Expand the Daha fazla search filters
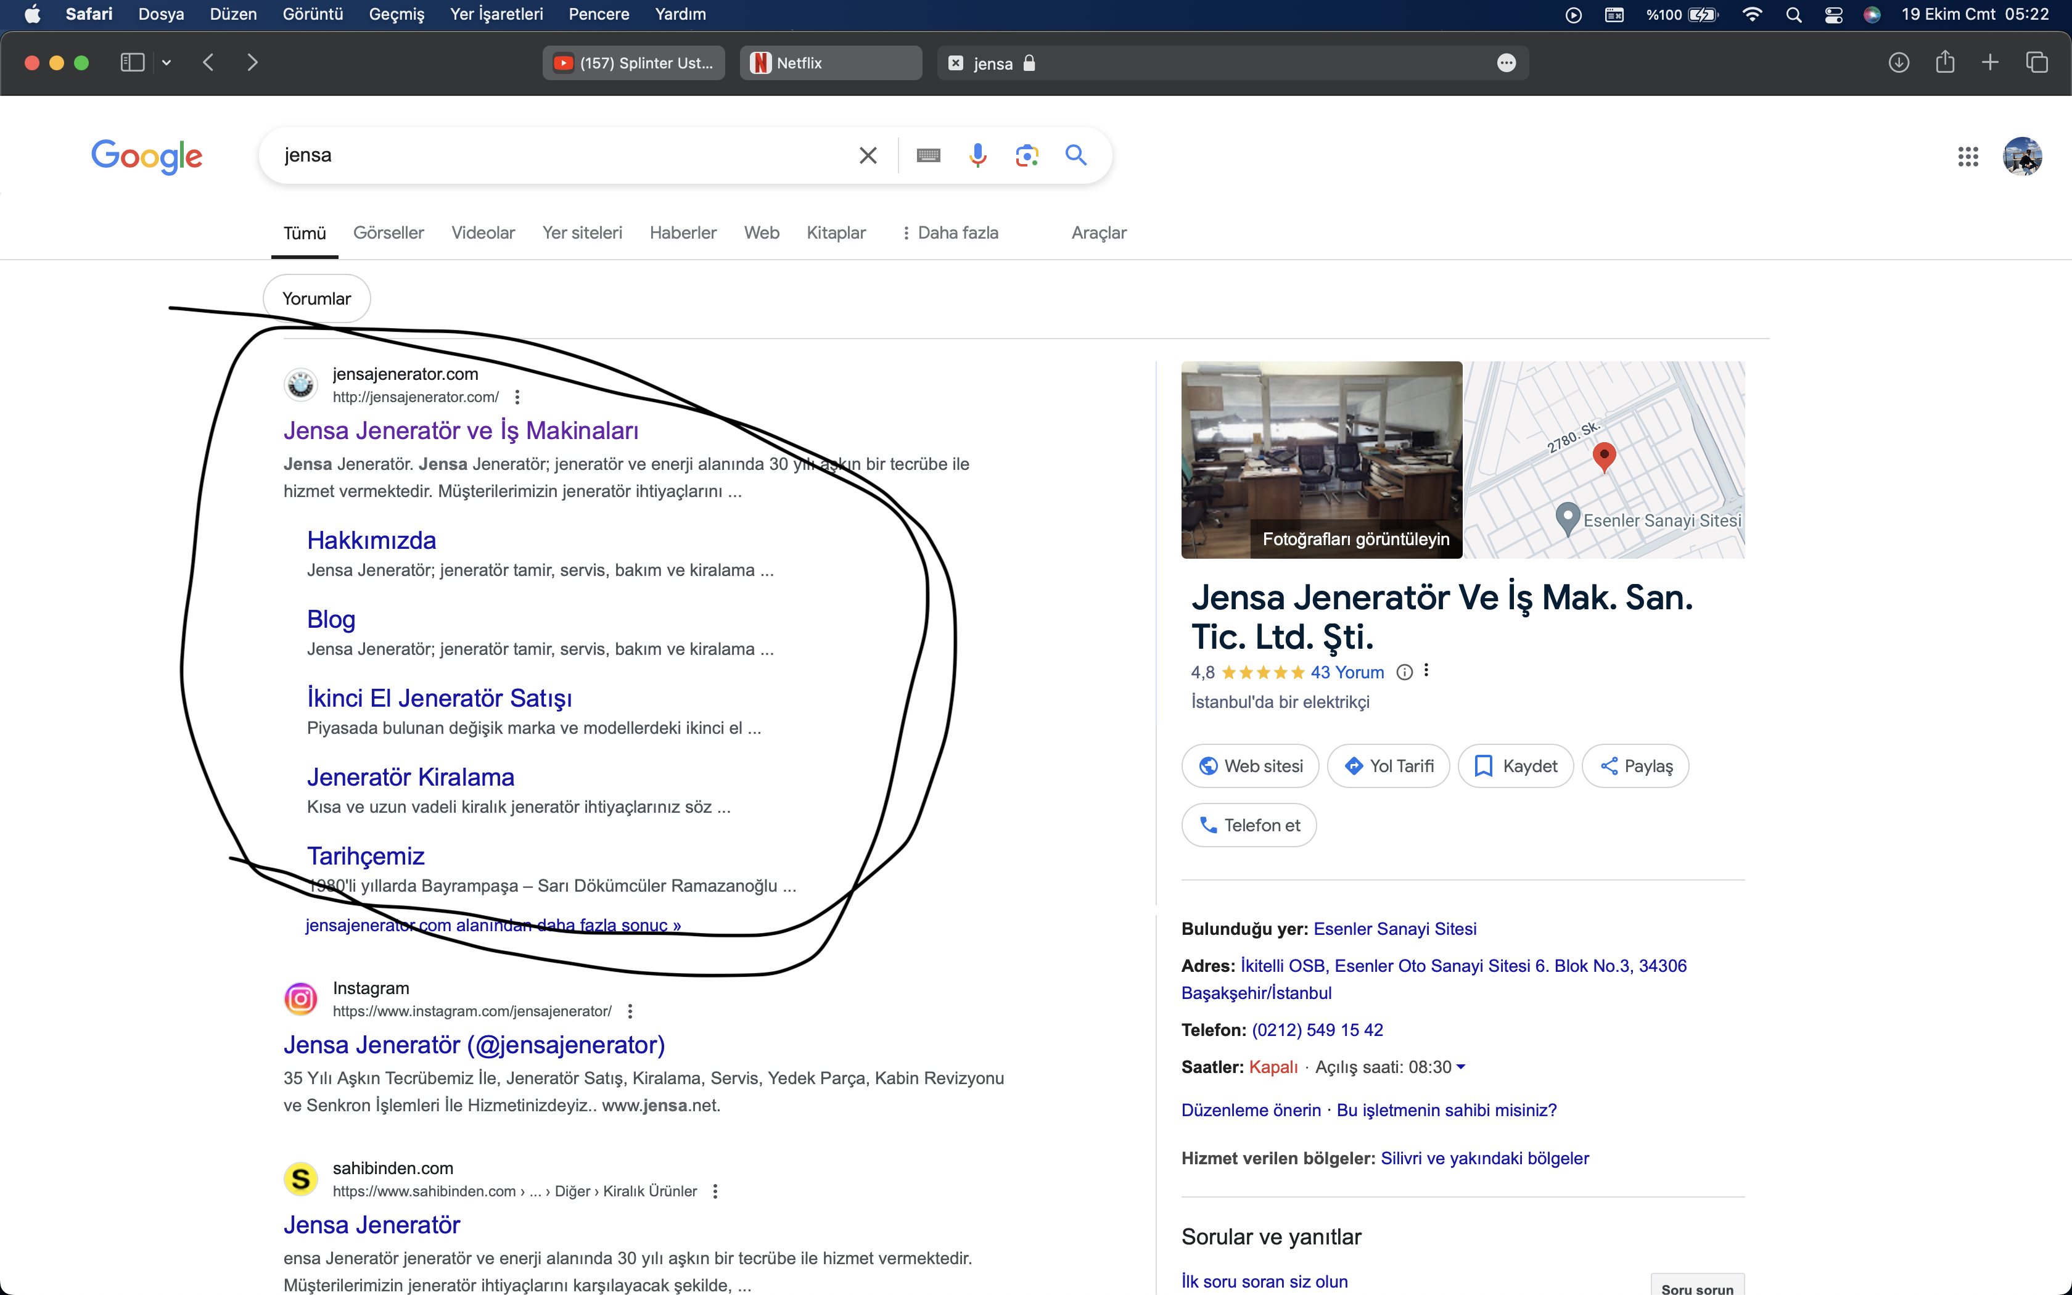The image size is (2072, 1295). coord(950,233)
